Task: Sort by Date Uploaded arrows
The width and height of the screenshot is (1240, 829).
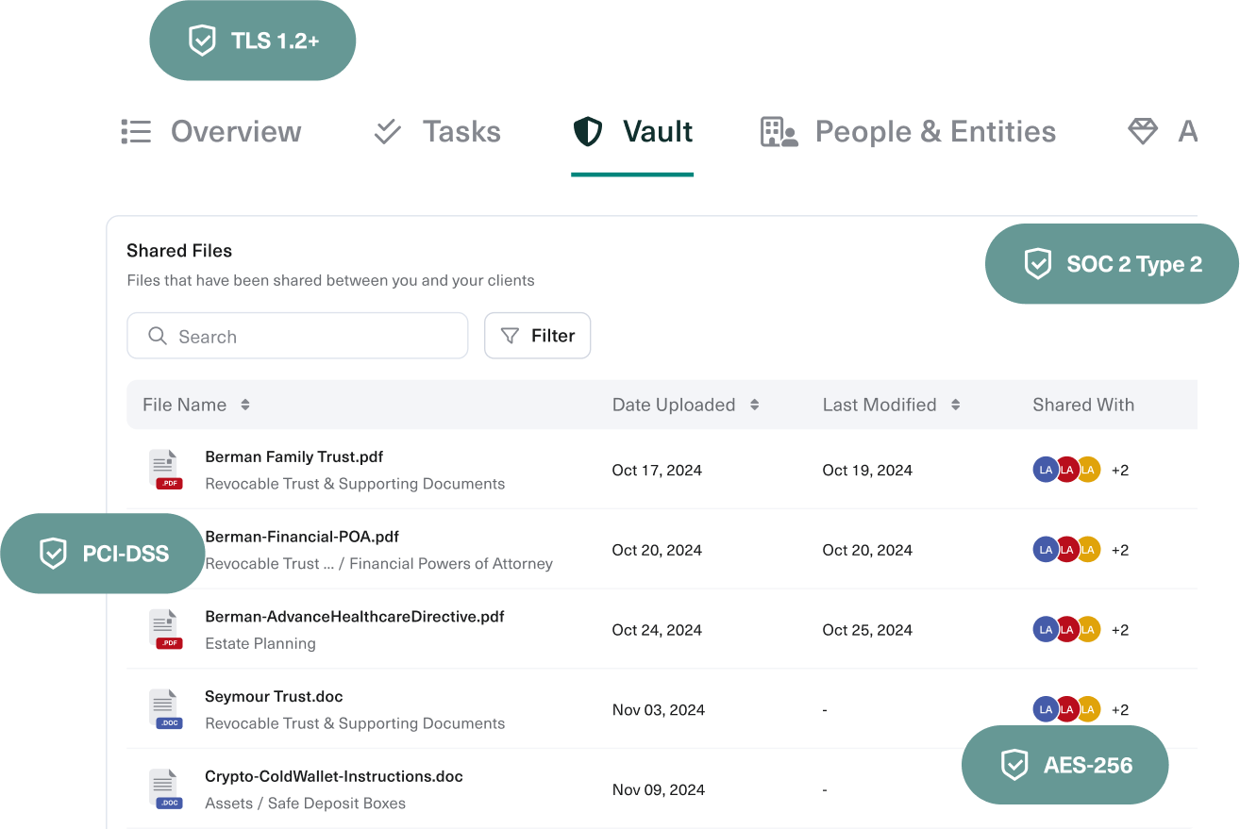Action: point(755,405)
